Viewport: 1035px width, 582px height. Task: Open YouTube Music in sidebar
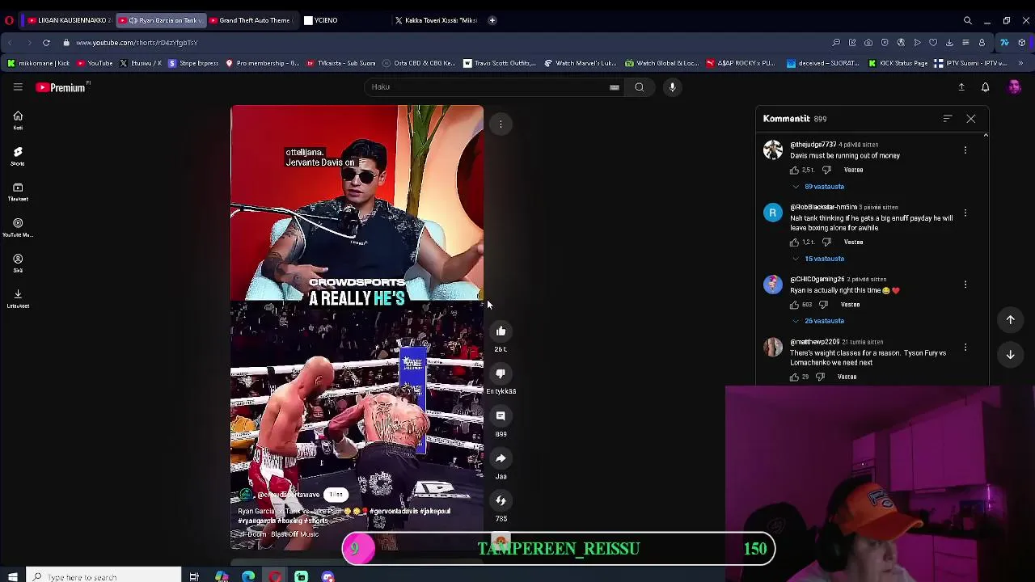pyautogui.click(x=18, y=227)
